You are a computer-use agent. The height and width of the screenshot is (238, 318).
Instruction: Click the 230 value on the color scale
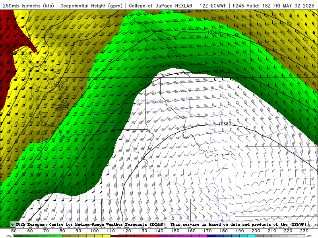click(304, 231)
